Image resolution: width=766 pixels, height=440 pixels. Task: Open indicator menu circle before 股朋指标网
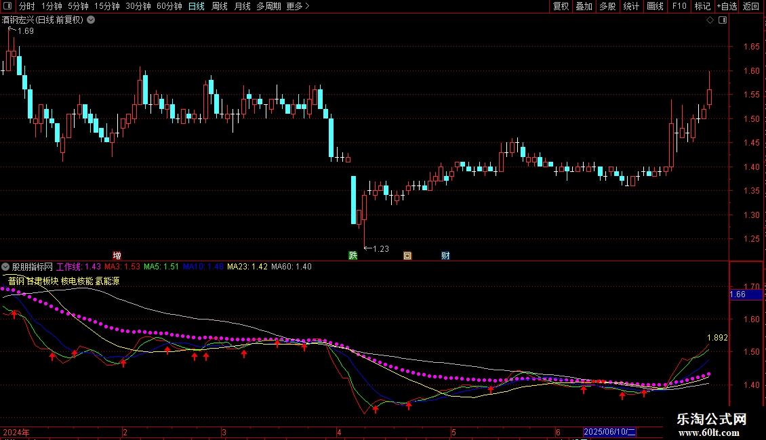tap(5, 267)
